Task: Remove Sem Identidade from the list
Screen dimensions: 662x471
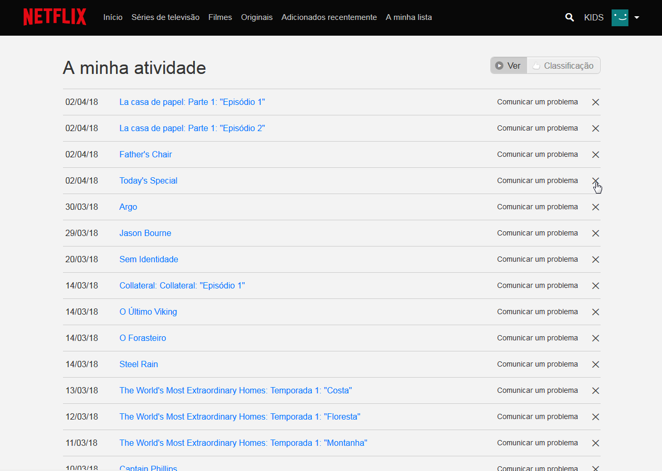Action: click(x=595, y=260)
